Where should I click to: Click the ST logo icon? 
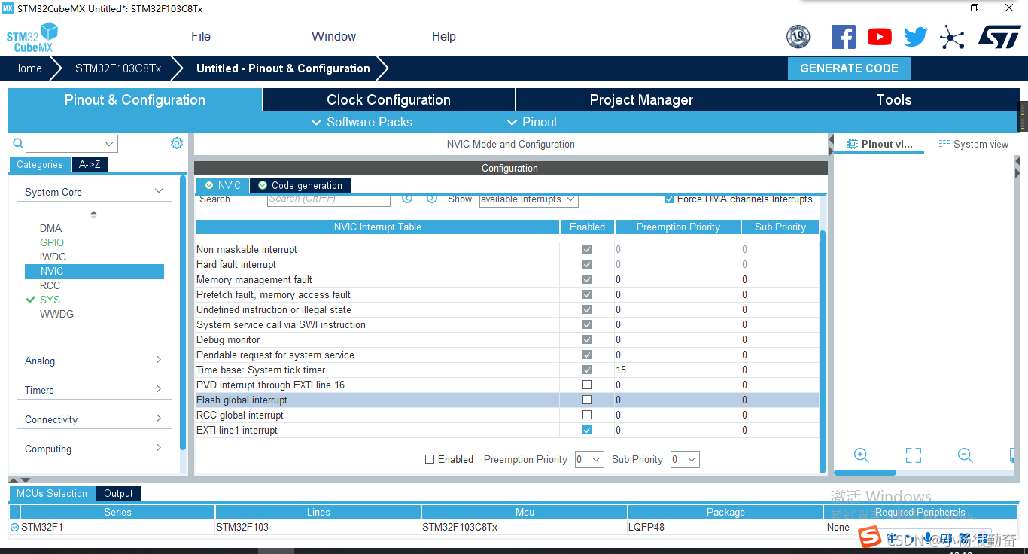(x=999, y=37)
